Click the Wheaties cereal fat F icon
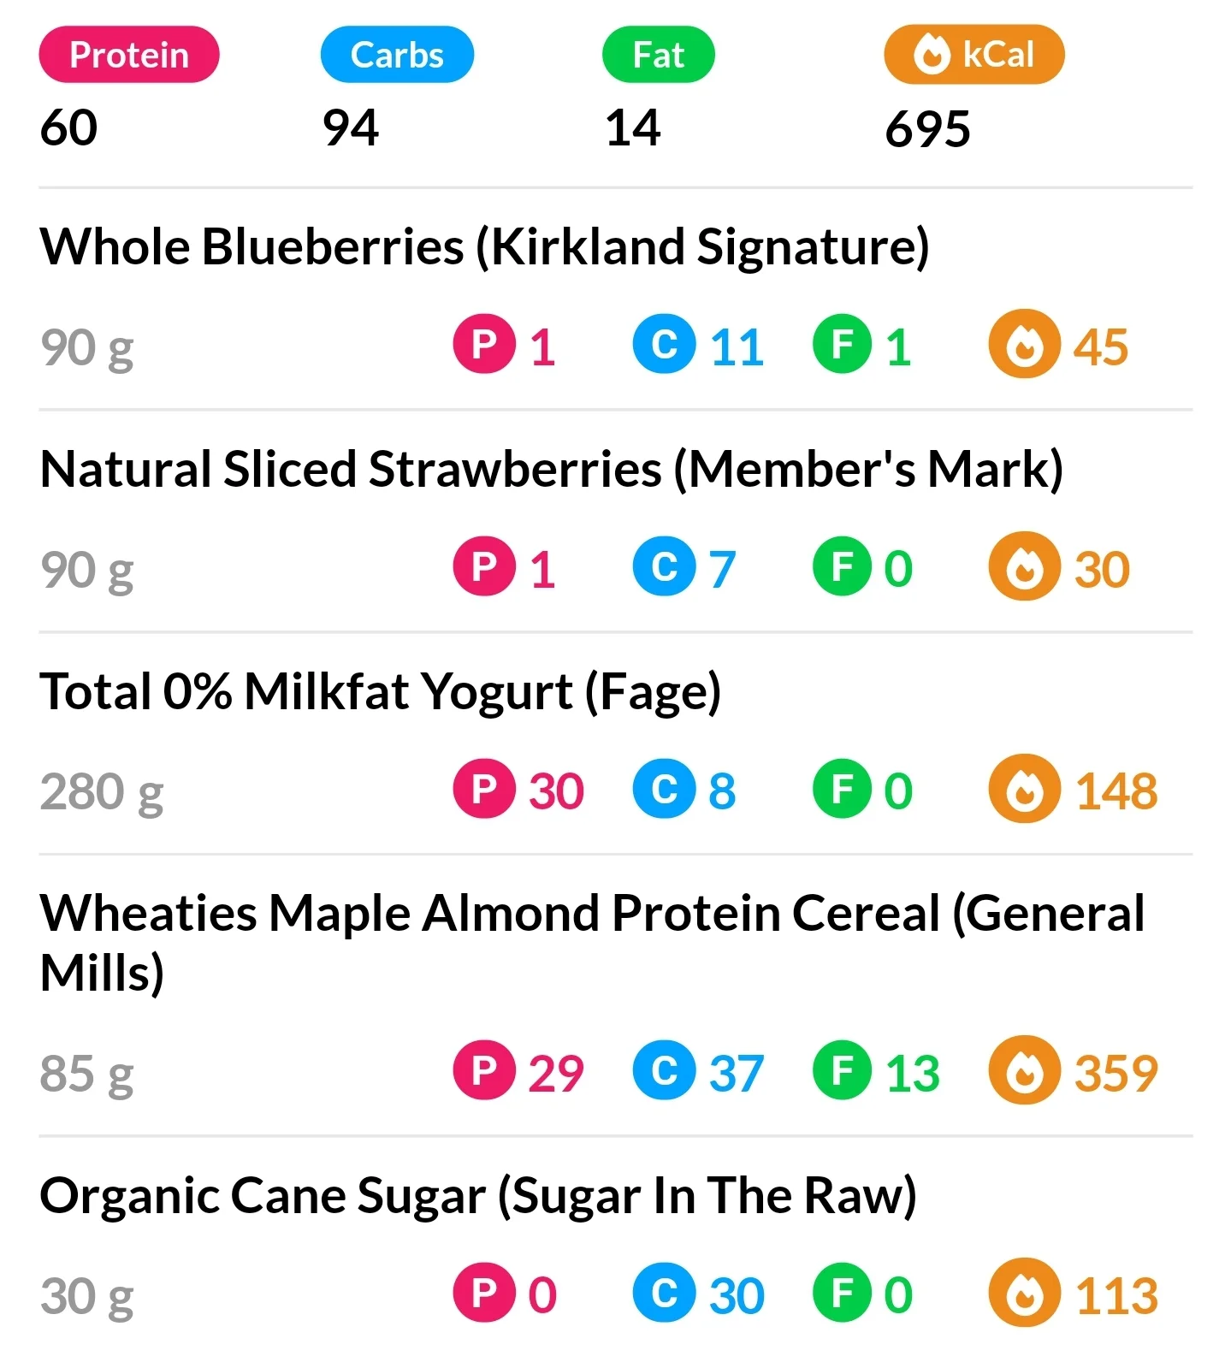Screen dimensions: 1231x1356 [843, 1071]
